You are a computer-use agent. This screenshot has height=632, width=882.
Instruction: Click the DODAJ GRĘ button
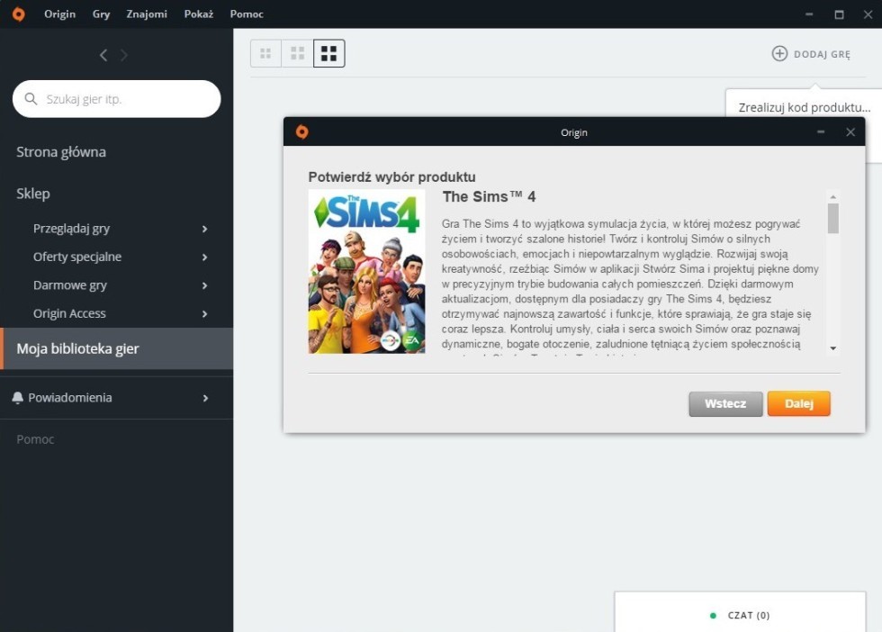pyautogui.click(x=811, y=54)
